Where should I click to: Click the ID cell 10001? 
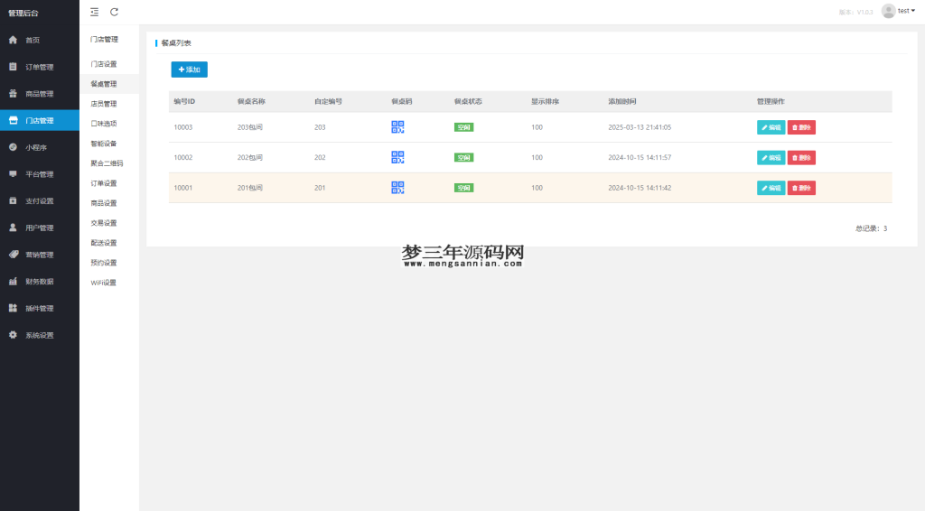(182, 188)
